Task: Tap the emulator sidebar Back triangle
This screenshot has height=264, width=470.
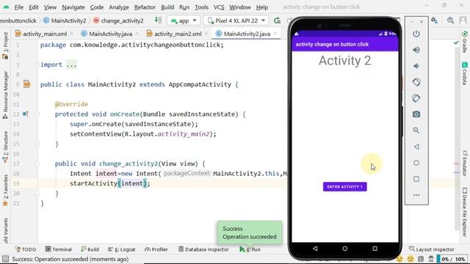Action: pos(416,147)
